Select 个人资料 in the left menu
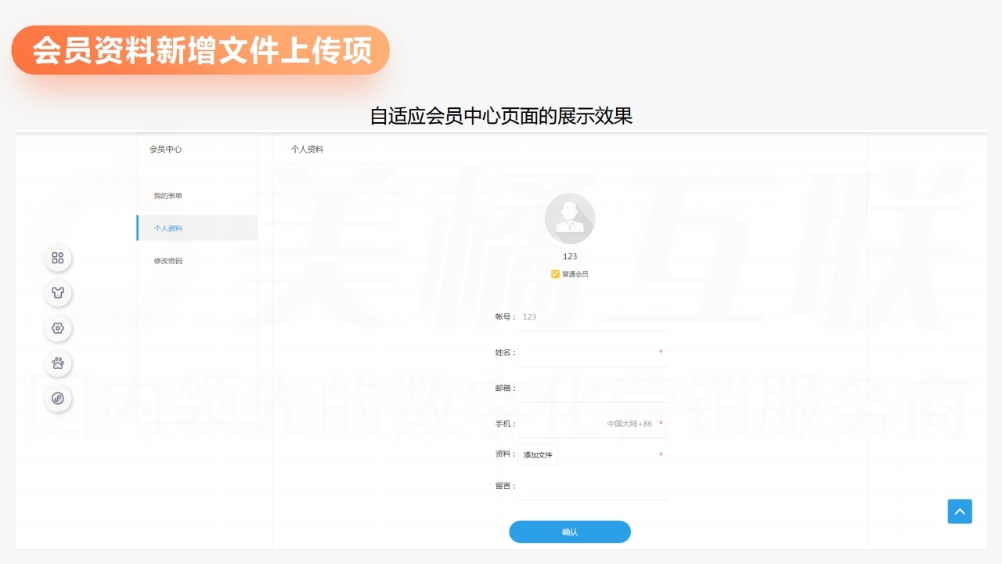 coord(168,228)
